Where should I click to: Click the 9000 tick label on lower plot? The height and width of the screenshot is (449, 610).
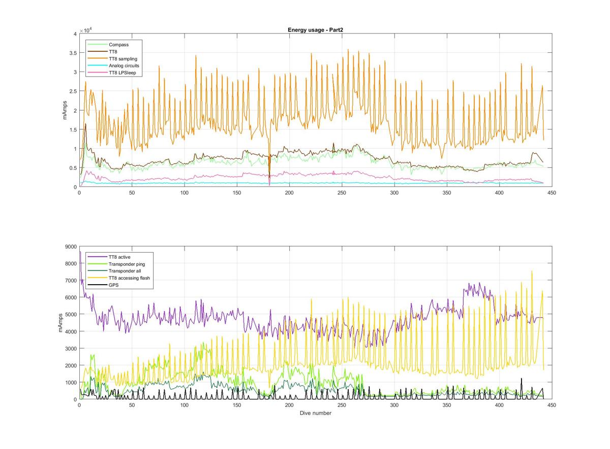(x=70, y=247)
